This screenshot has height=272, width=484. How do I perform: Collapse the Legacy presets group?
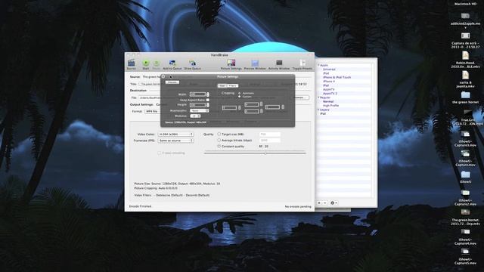click(x=318, y=110)
